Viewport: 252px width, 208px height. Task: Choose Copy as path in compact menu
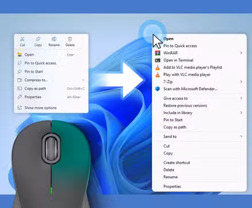[x=35, y=89]
